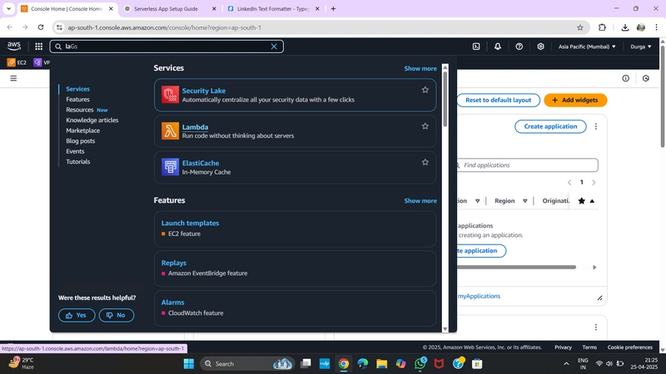The image size is (666, 374).
Task: Select Features in the search categories
Action: [x=77, y=99]
